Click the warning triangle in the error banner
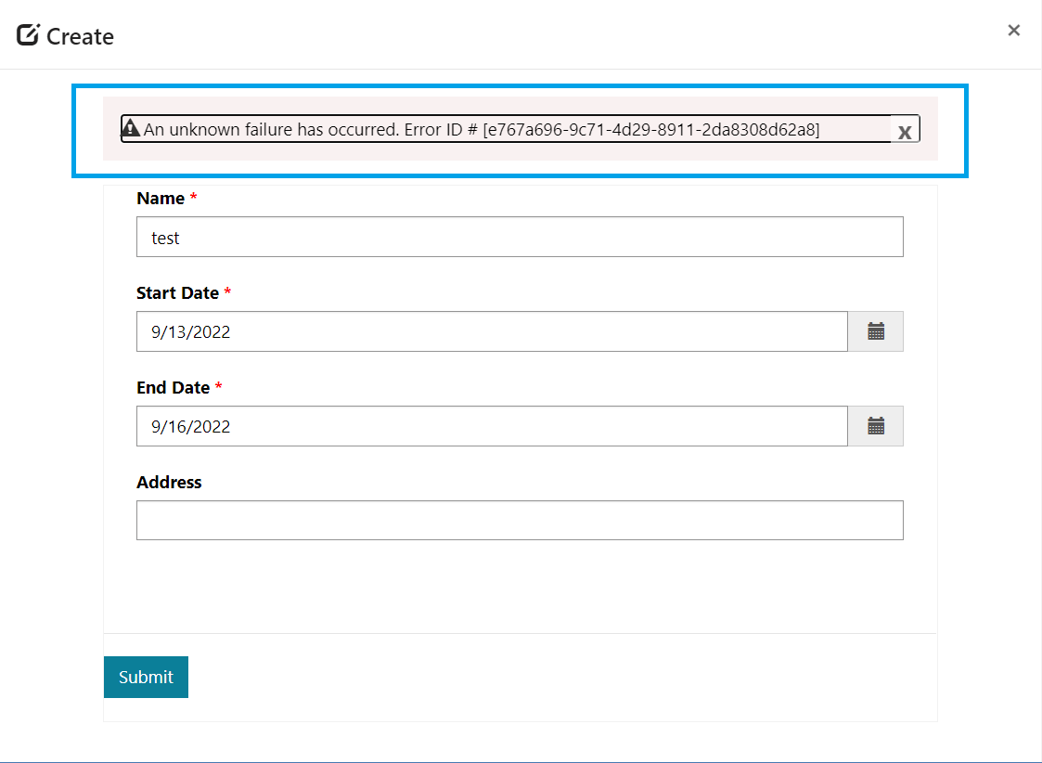The width and height of the screenshot is (1042, 763). pyautogui.click(x=131, y=128)
